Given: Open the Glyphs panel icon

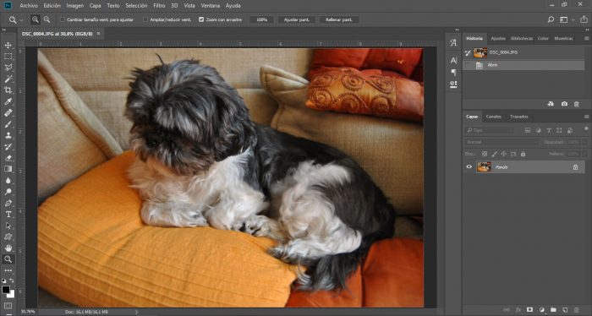Looking at the screenshot, I should (x=453, y=43).
